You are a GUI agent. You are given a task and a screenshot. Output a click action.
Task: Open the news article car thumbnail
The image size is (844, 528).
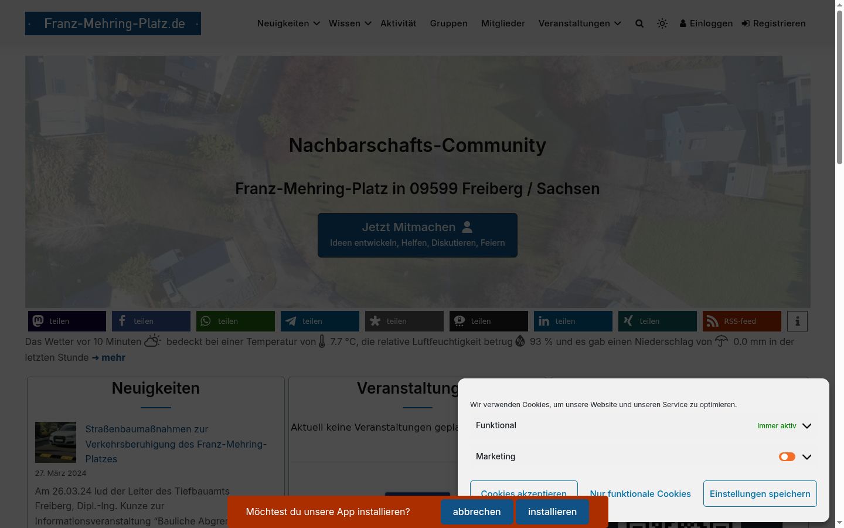[x=56, y=442]
